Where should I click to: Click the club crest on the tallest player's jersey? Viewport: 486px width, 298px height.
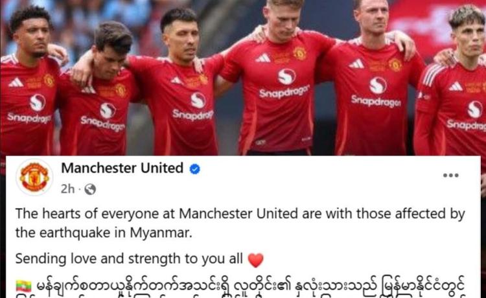[300, 53]
